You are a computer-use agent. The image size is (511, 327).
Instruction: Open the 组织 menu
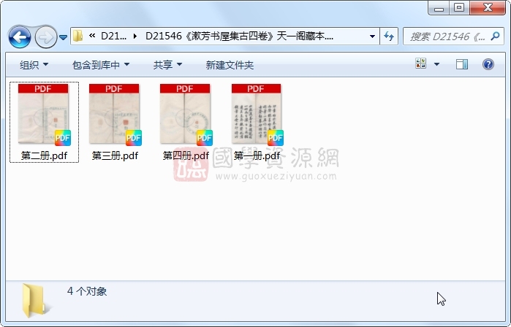point(34,65)
